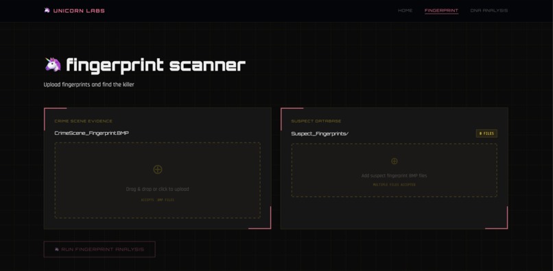
Task: Click the crime scene upload plus icon
Action: pyautogui.click(x=158, y=169)
